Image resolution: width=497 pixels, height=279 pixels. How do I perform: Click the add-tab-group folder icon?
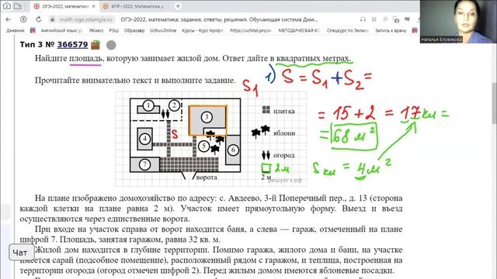tap(18, 5)
